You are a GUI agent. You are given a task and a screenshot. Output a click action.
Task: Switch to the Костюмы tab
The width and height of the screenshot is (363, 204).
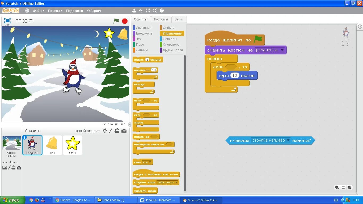161,19
